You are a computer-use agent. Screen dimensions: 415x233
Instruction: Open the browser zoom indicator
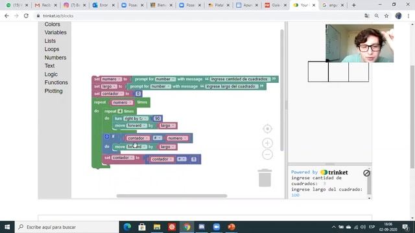377,16
